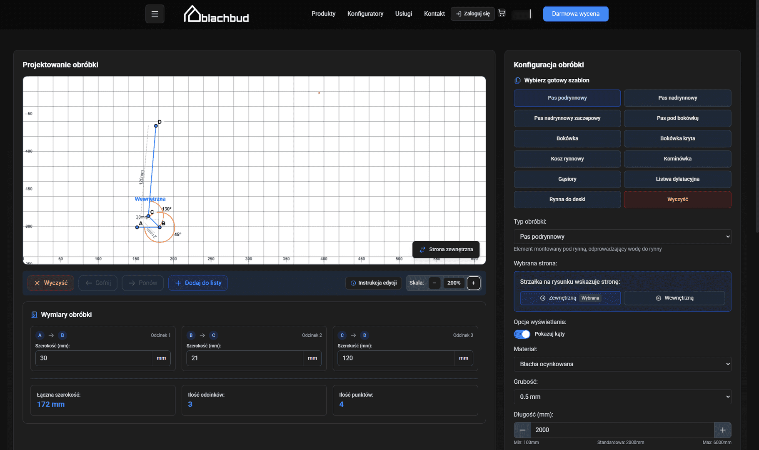Click Wyczyść below the canvas
Viewport: 759px width, 450px height.
[x=51, y=283]
